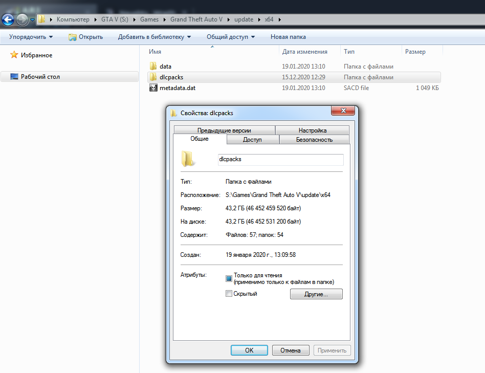Select the Desktop monitor icon in sidebar
The height and width of the screenshot is (373, 485).
(x=14, y=76)
